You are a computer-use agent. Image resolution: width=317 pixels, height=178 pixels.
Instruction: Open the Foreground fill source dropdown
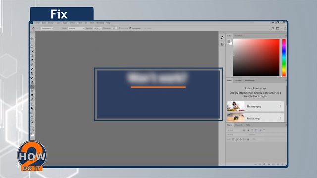click(x=47, y=28)
